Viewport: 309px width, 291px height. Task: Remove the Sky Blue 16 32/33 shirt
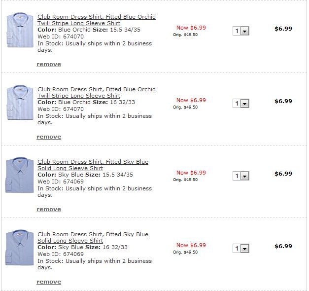coord(49,282)
